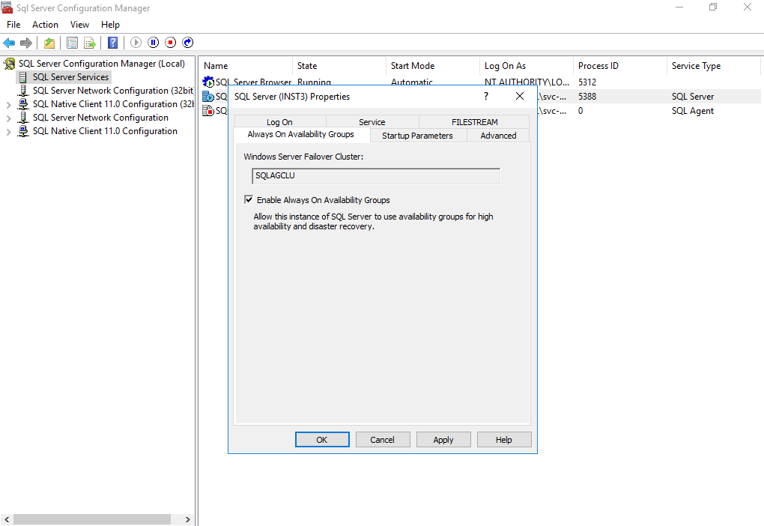The height and width of the screenshot is (526, 764).
Task: Click the gray Forward arrow toolbar icon
Action: point(25,43)
